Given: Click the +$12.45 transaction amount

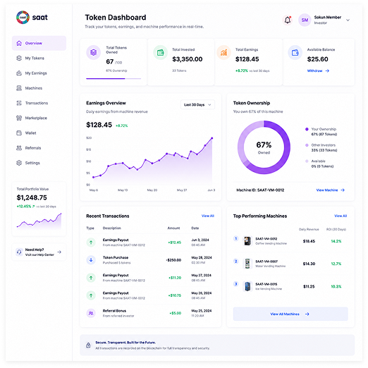Looking at the screenshot, I should click(x=175, y=243).
